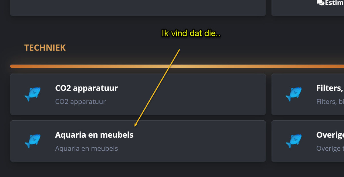Click the chat bubbles icon near Estim
The width and height of the screenshot is (344, 177).
320,3
